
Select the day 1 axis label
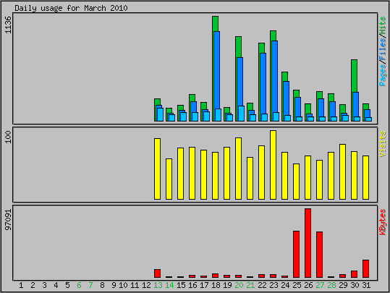(x=21, y=285)
